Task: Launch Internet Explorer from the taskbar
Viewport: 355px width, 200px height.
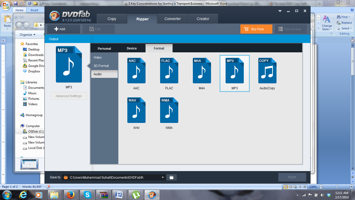Action: [x=24, y=195]
